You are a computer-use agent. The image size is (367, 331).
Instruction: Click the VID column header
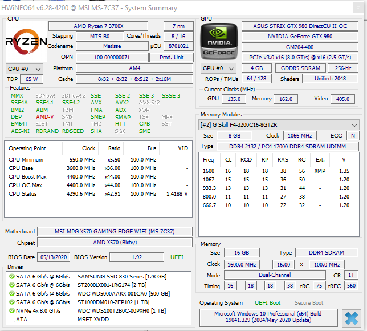point(183,148)
